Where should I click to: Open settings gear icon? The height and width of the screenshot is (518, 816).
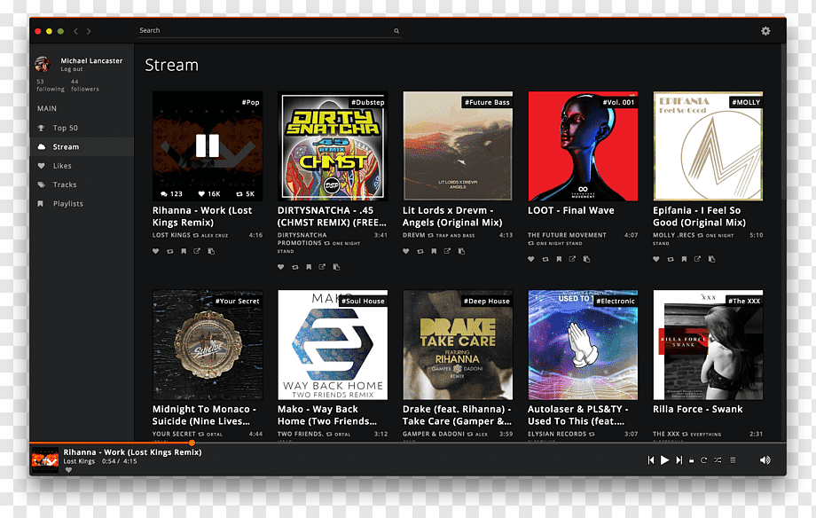click(x=765, y=31)
